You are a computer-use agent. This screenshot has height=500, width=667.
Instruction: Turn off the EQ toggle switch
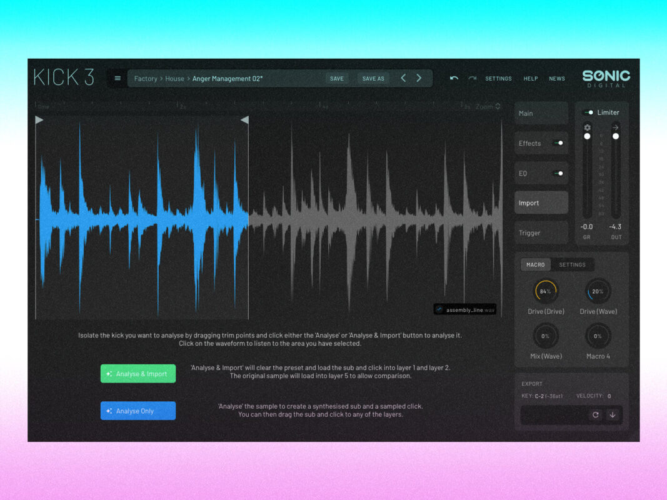[x=558, y=173]
